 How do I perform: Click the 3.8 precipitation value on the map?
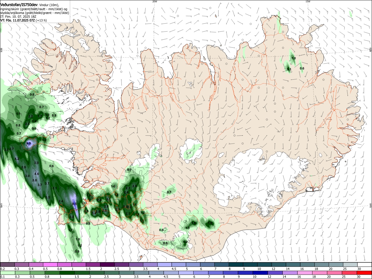[35, 180]
